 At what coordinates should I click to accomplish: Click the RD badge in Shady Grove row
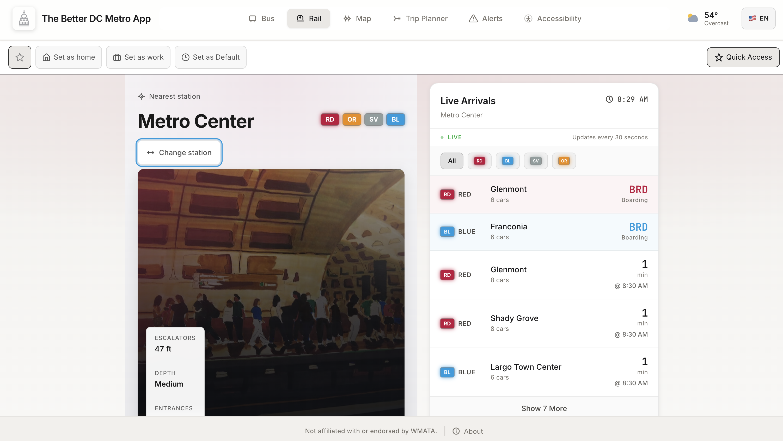pyautogui.click(x=447, y=324)
